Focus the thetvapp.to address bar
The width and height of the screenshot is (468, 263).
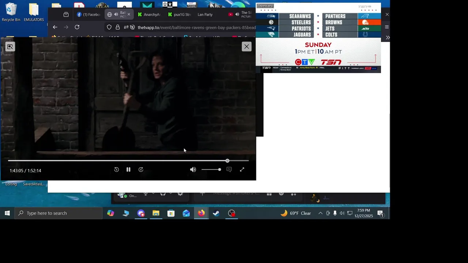(x=197, y=27)
